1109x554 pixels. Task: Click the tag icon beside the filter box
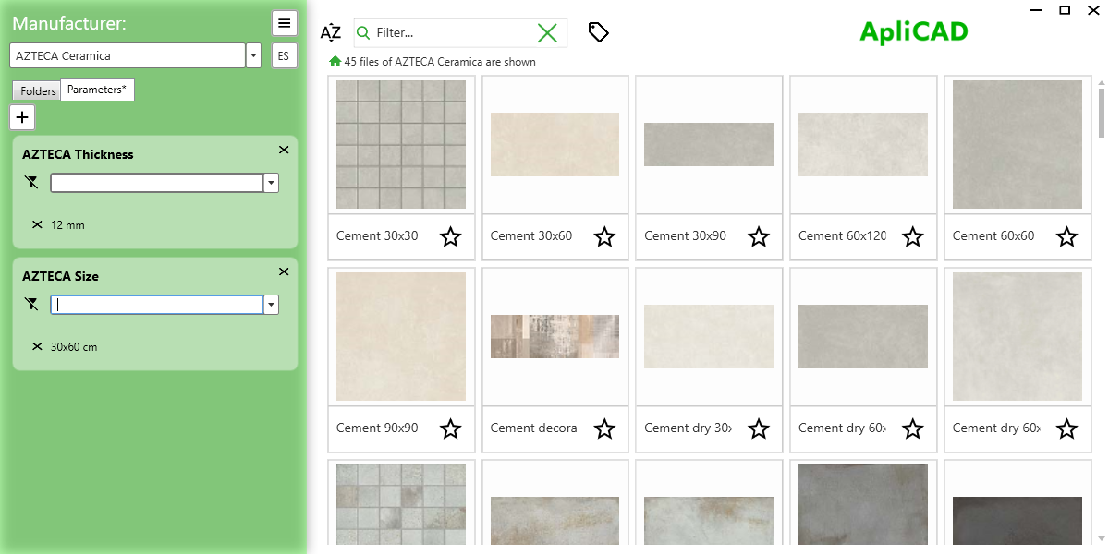pos(598,31)
